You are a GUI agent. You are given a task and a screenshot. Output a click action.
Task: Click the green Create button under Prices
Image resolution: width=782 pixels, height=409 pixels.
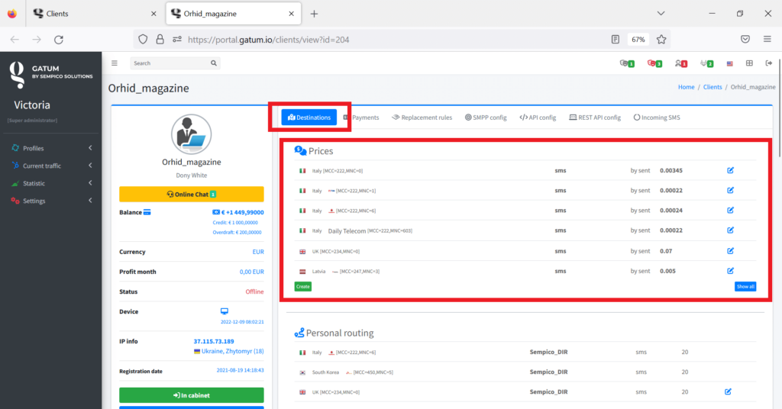302,286
